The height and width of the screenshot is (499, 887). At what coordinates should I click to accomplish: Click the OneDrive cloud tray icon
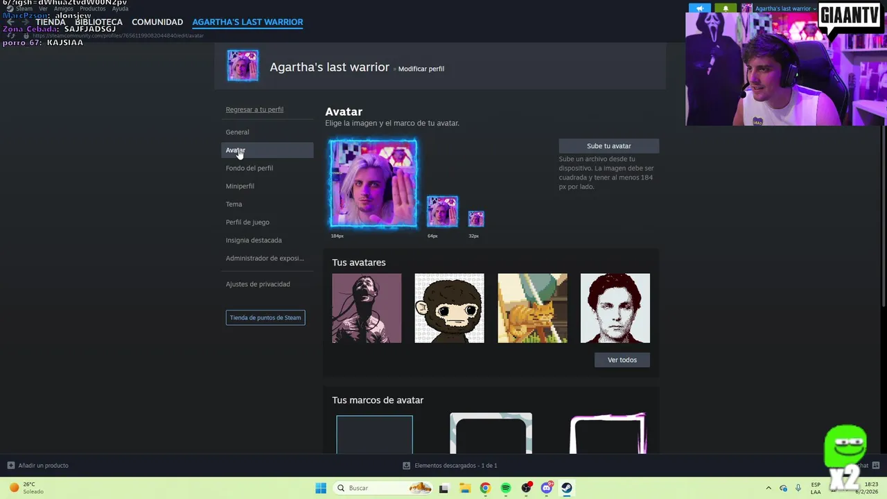tap(783, 488)
